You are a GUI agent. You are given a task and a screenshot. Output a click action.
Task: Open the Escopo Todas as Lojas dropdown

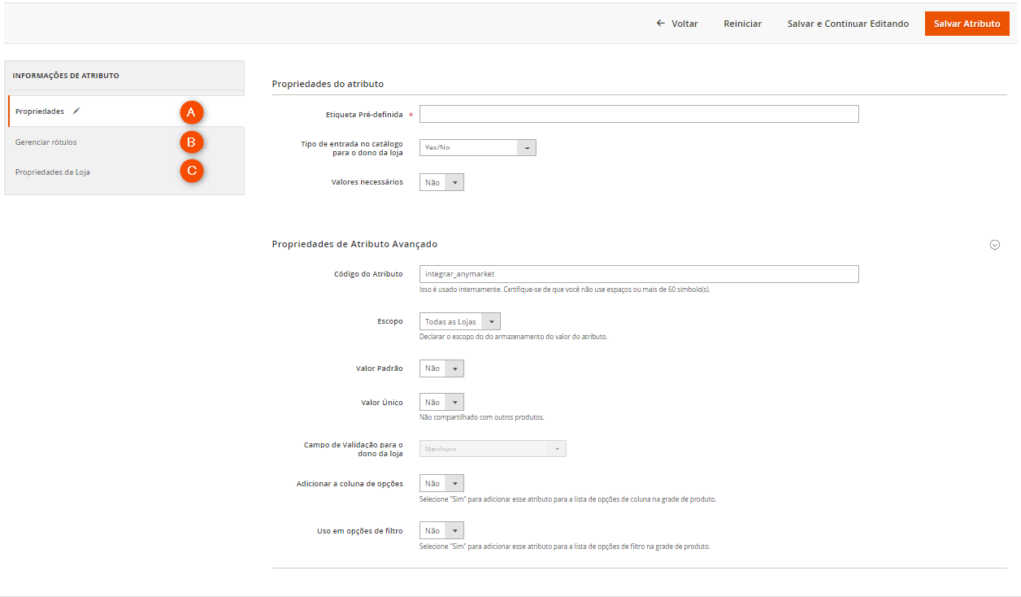459,322
